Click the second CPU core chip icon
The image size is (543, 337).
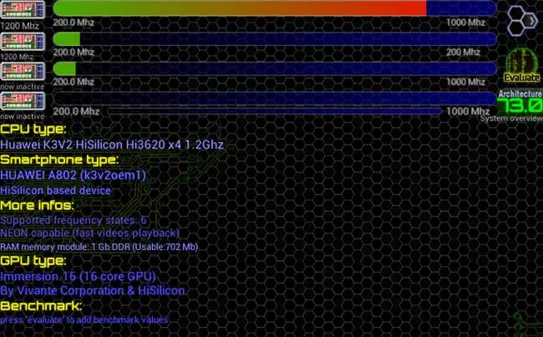(x=23, y=41)
